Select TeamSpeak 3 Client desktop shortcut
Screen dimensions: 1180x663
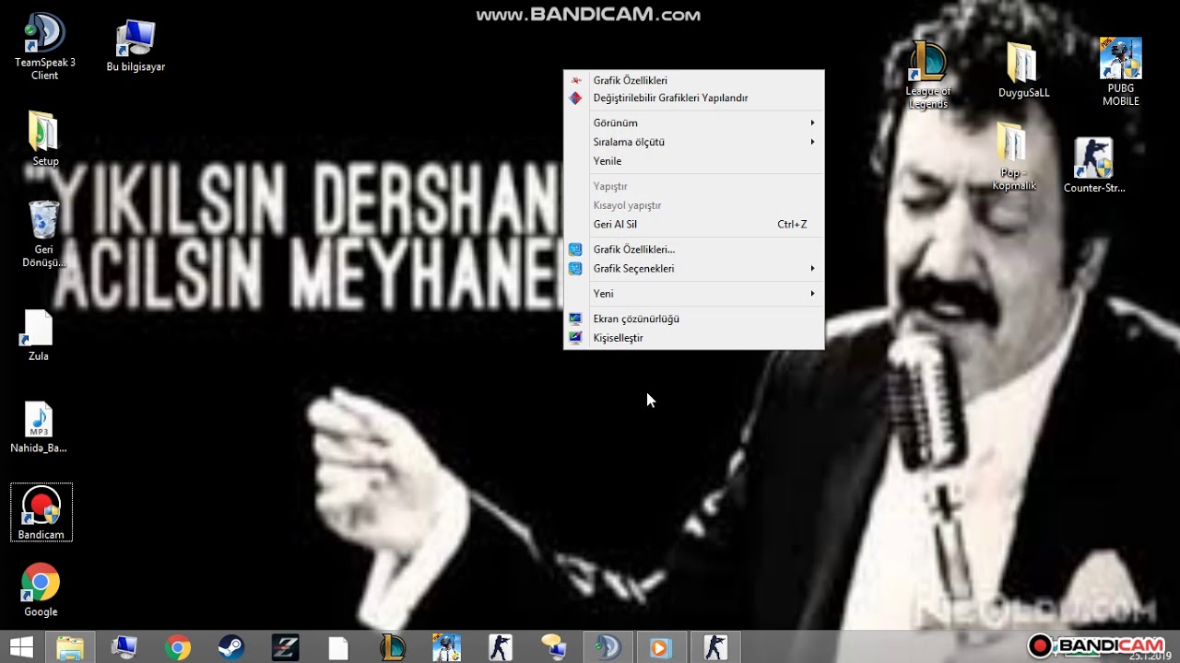click(44, 46)
